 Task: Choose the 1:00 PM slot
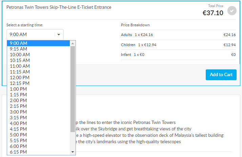[x=38, y=89]
